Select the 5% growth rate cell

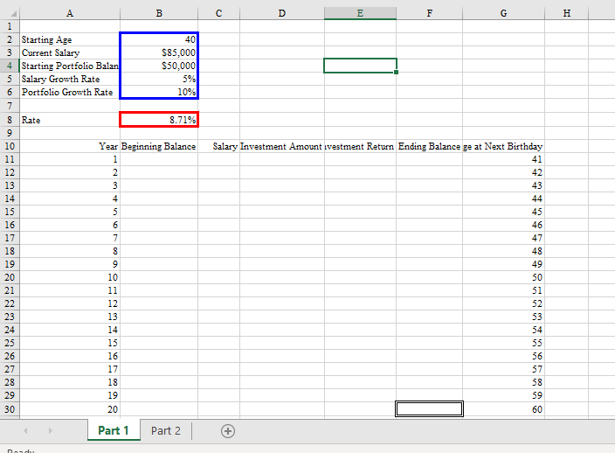click(x=159, y=79)
